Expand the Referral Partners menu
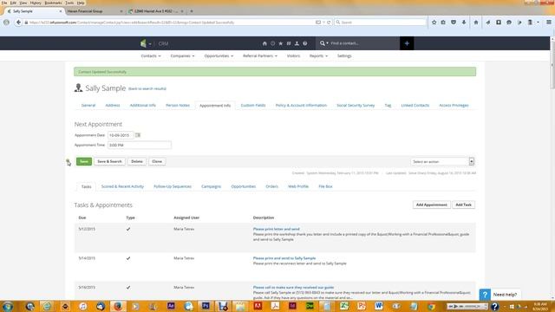This screenshot has width=555, height=312. point(260,55)
